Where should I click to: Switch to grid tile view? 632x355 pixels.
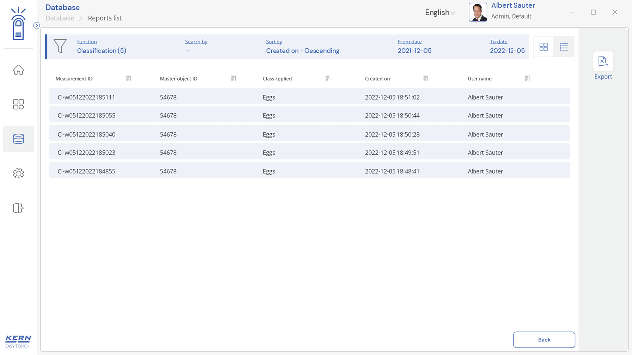coord(543,47)
